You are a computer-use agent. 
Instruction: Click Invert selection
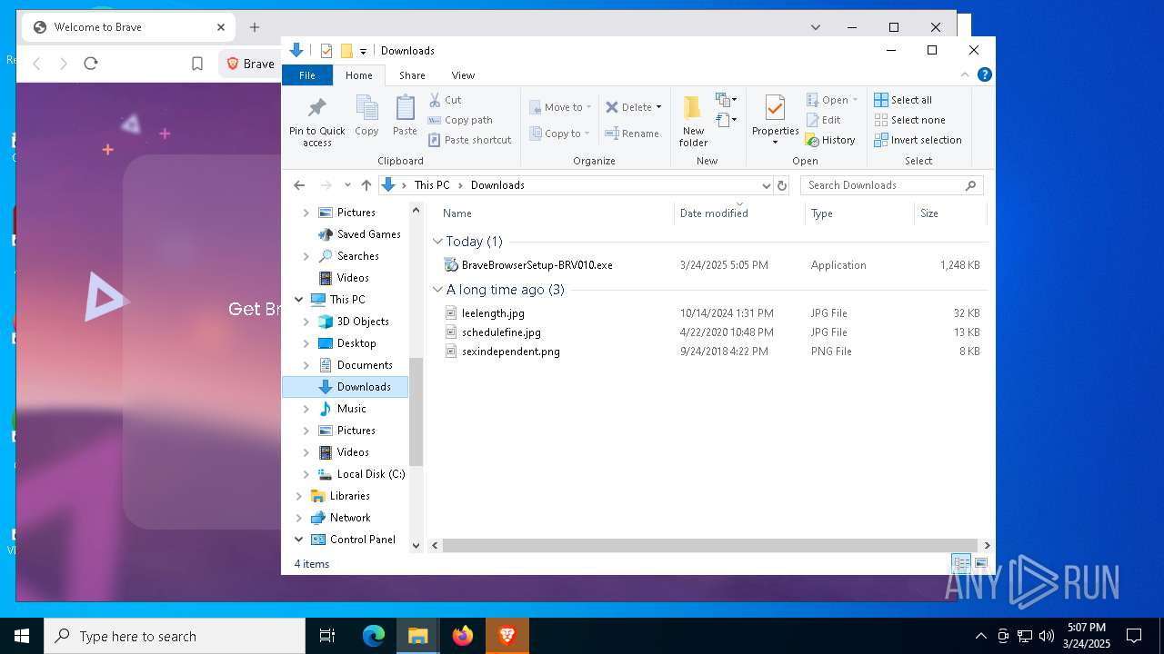tap(918, 140)
